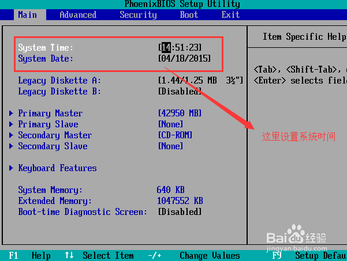Click the Enter selects field help text

tap(300, 81)
